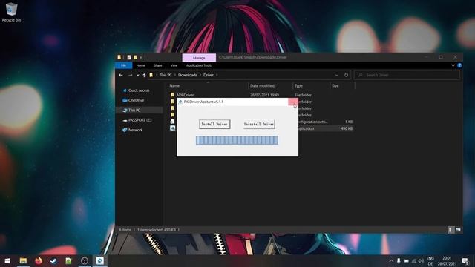Click the driver install progress bar
475x267 pixels.
click(x=237, y=140)
